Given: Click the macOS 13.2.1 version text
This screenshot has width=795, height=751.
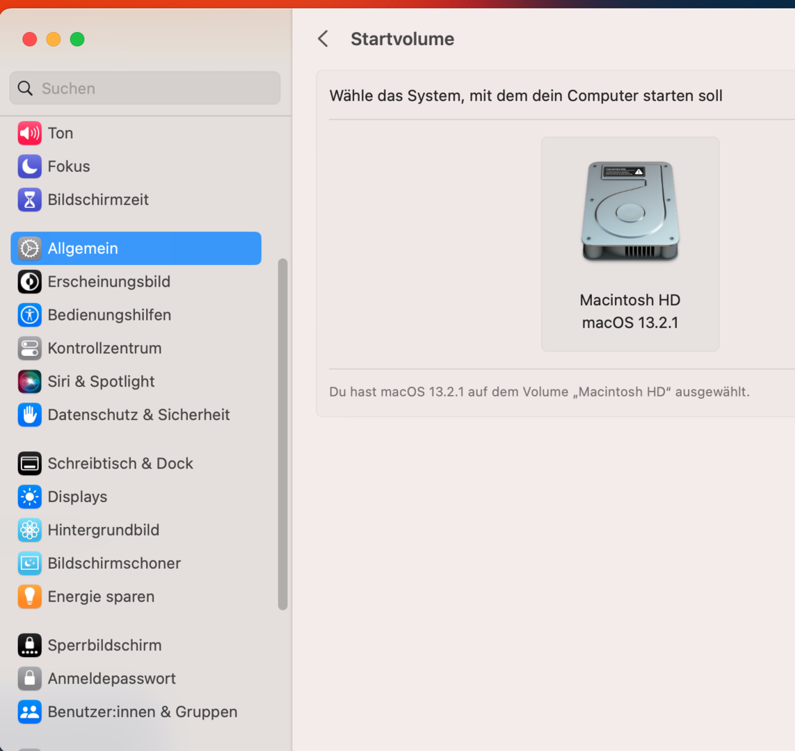Looking at the screenshot, I should 630,323.
